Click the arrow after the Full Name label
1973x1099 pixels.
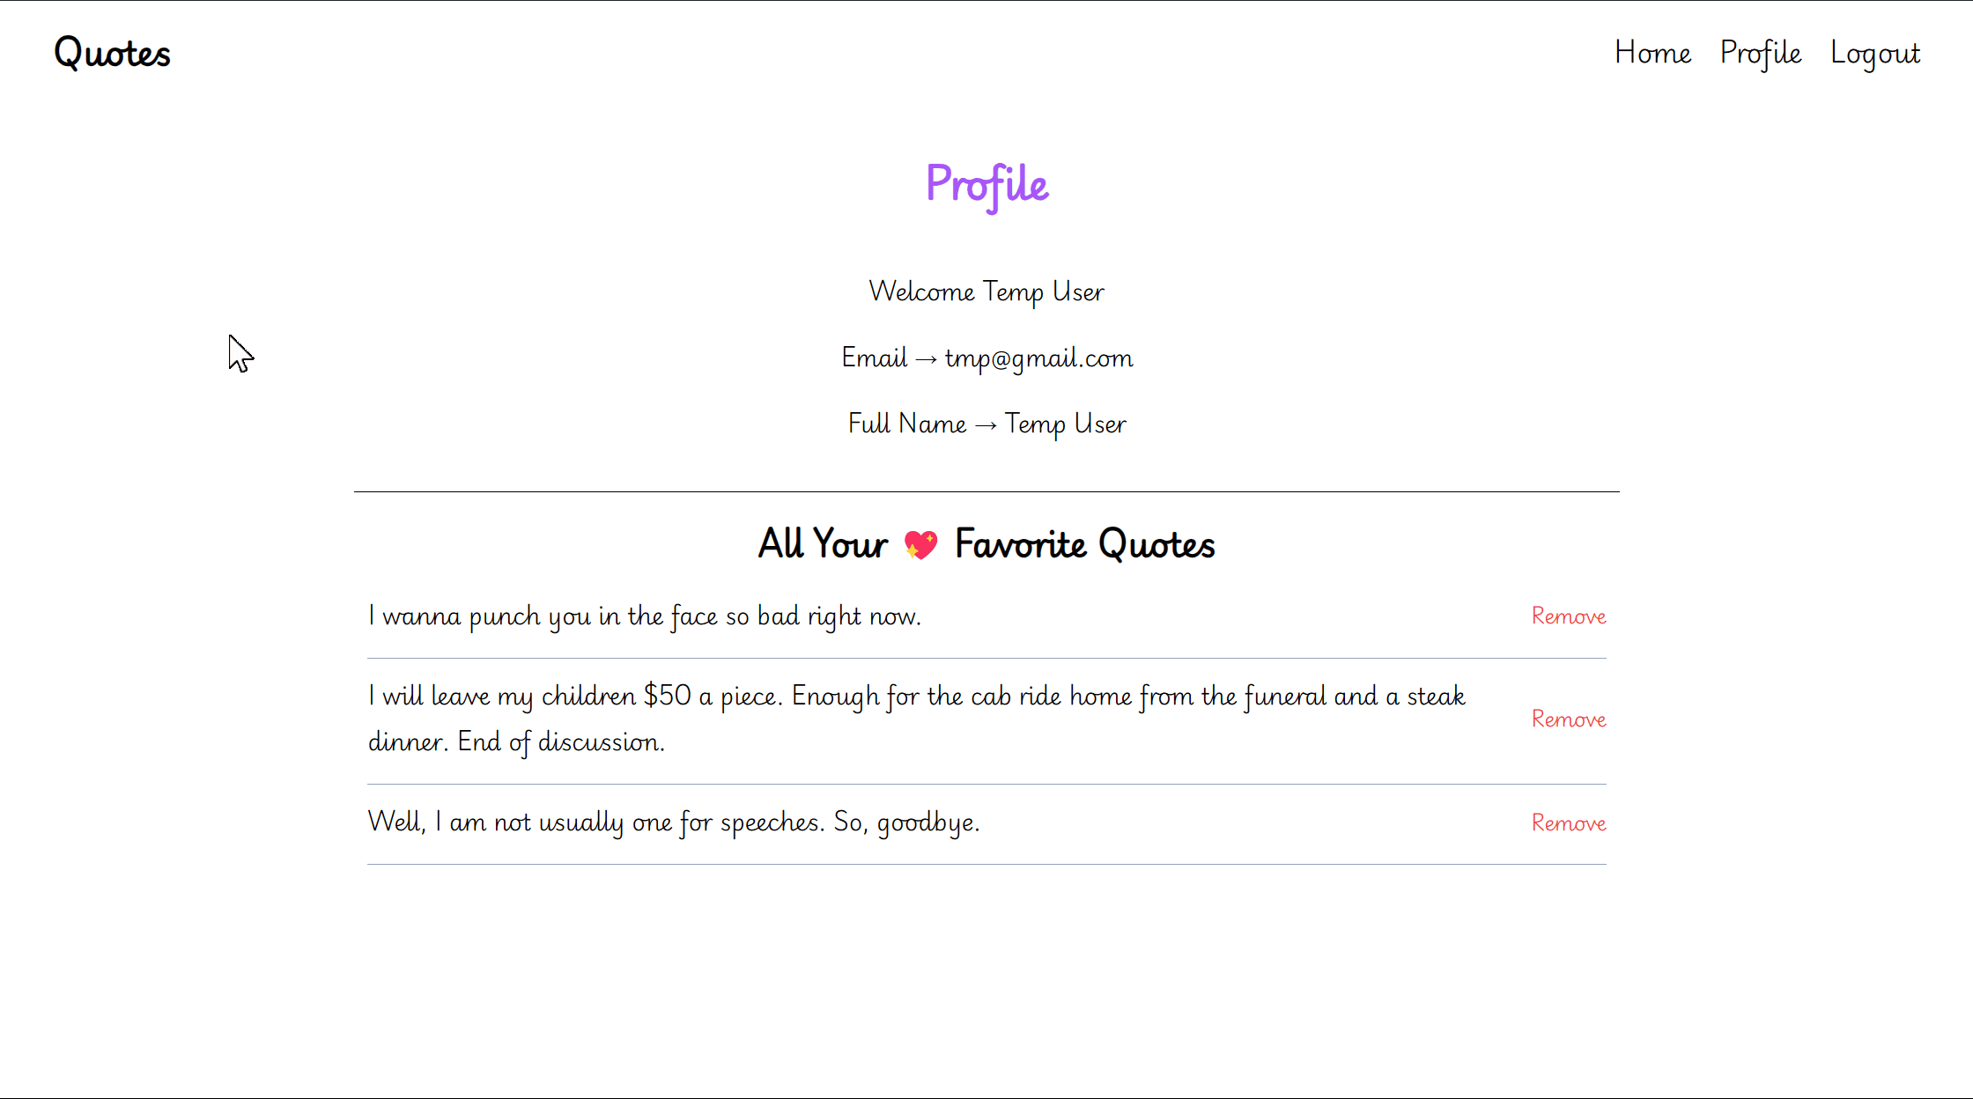[986, 425]
